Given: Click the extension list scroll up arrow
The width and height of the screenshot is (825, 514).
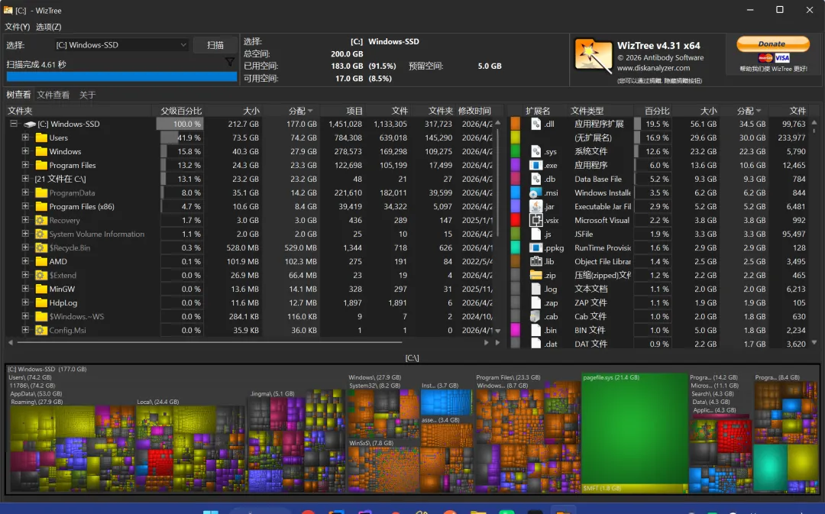Looking at the screenshot, I should [814, 123].
